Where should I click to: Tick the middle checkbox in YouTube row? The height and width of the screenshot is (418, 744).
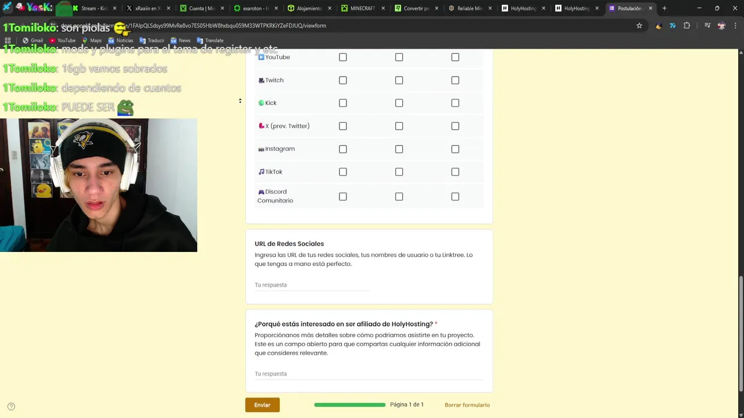(399, 57)
